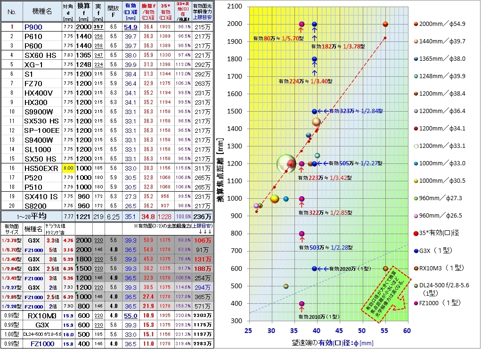Click the 106万 red resolution value

203,240
